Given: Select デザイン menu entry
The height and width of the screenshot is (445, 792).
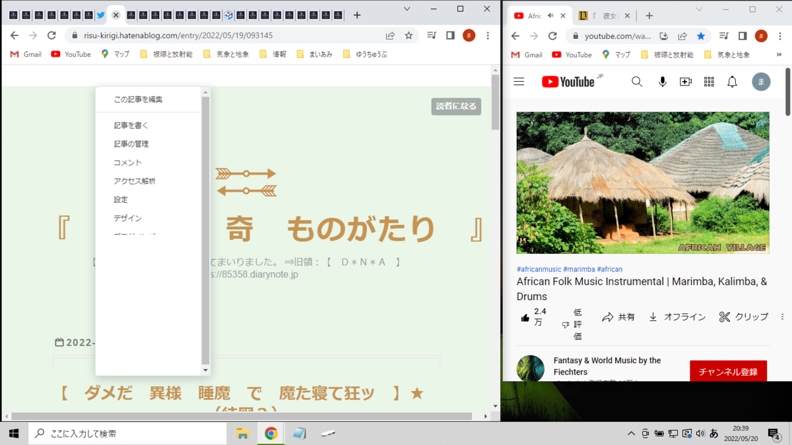Looking at the screenshot, I should (x=128, y=218).
